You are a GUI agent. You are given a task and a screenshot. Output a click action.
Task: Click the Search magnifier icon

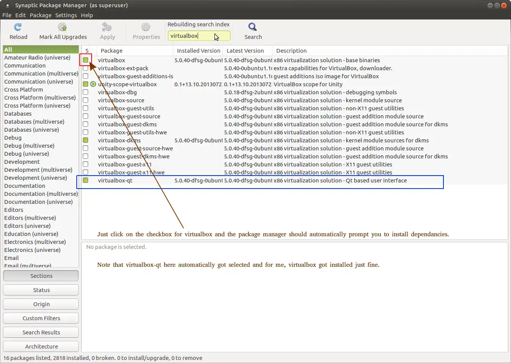pos(253,27)
